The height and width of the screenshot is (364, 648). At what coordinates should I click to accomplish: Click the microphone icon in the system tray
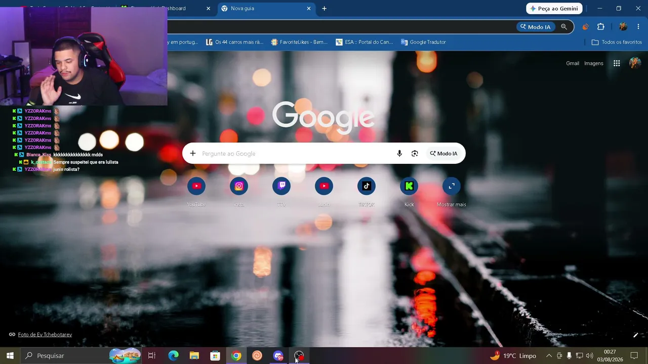point(570,356)
